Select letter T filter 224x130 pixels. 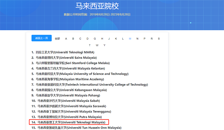90,45
